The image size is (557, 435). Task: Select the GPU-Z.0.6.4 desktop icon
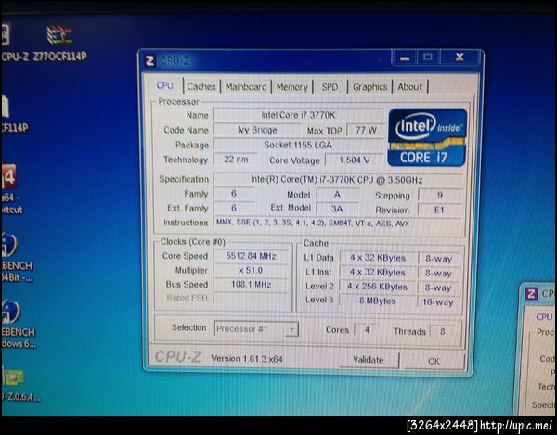(x=14, y=377)
